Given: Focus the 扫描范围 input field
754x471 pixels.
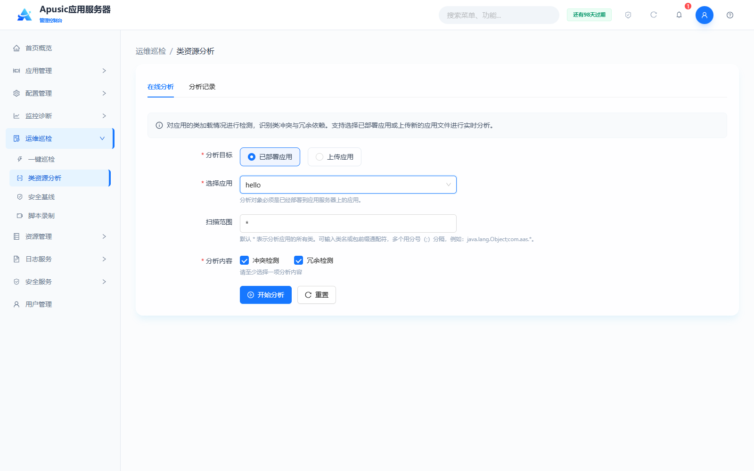Looking at the screenshot, I should coord(348,223).
